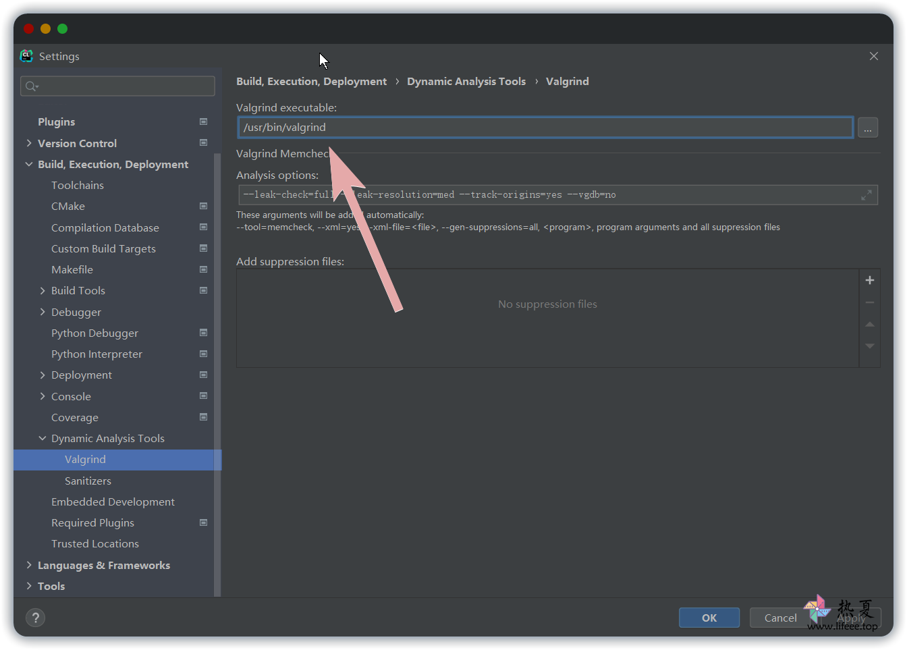Collapse the Dynamic Analysis Tools node
This screenshot has height=650, width=907.
click(x=43, y=439)
